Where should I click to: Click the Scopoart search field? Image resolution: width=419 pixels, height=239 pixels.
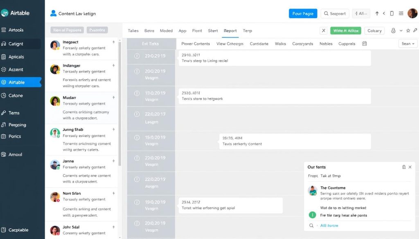click(x=335, y=13)
